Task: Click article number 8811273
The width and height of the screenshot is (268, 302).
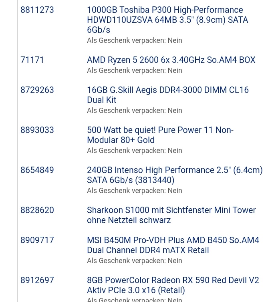Action: [37, 10]
